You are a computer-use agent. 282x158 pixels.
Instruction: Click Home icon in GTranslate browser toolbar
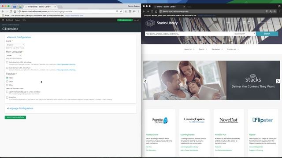coord(15,11)
